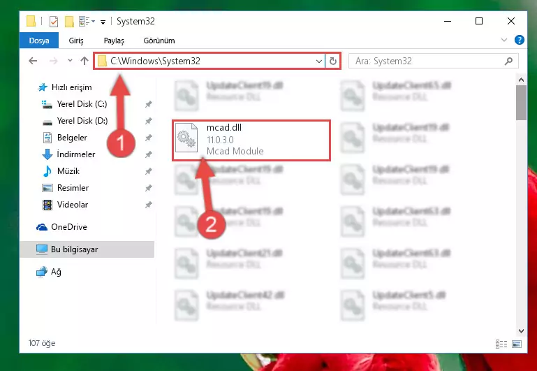The image size is (537, 371).
Task: Click the pin icon next to İndirmeler
Action: coord(148,154)
